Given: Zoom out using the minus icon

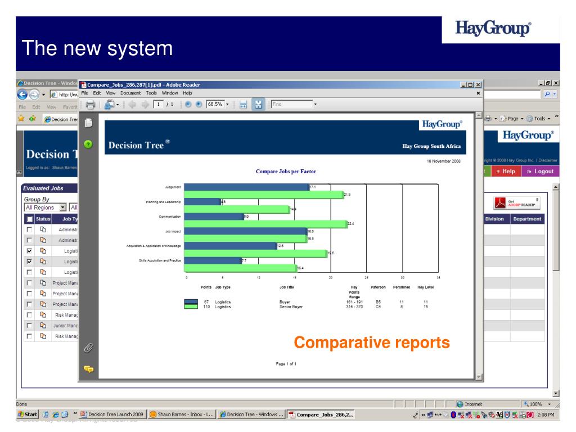Looking at the screenshot, I should pyautogui.click(x=188, y=104).
